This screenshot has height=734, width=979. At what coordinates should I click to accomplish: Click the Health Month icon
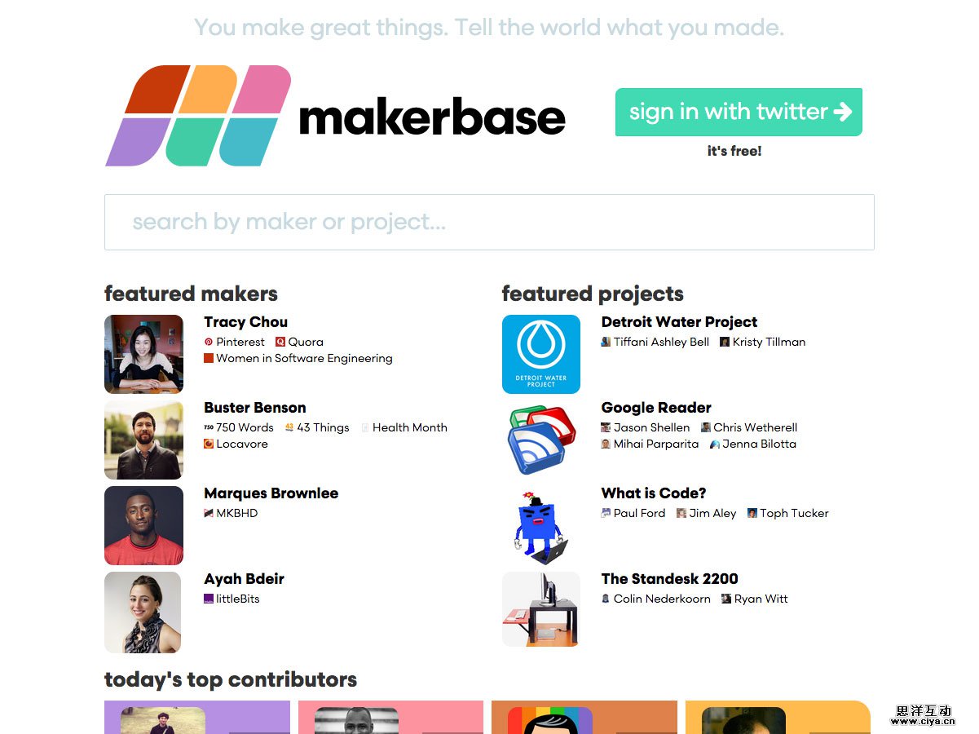tap(365, 427)
